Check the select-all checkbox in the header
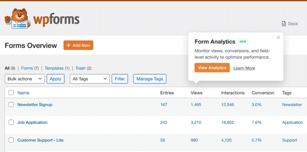This screenshot has width=307, height=152. [11, 93]
